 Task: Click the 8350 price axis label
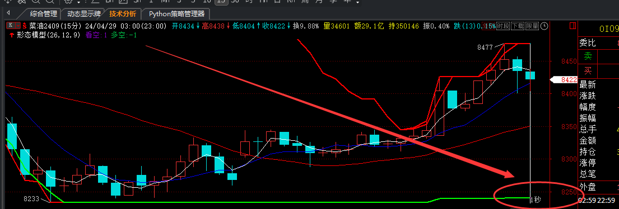[x=569, y=127]
